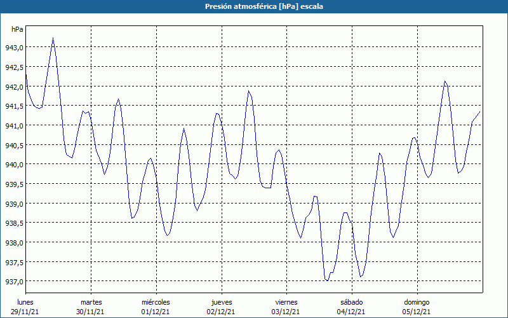Click the 30/11/21 date label
This screenshot has height=318, width=508.
(x=90, y=312)
